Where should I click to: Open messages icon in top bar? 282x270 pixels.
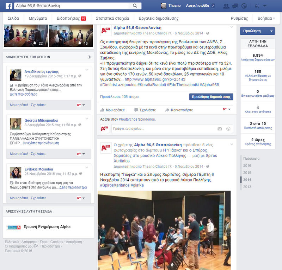235,6
